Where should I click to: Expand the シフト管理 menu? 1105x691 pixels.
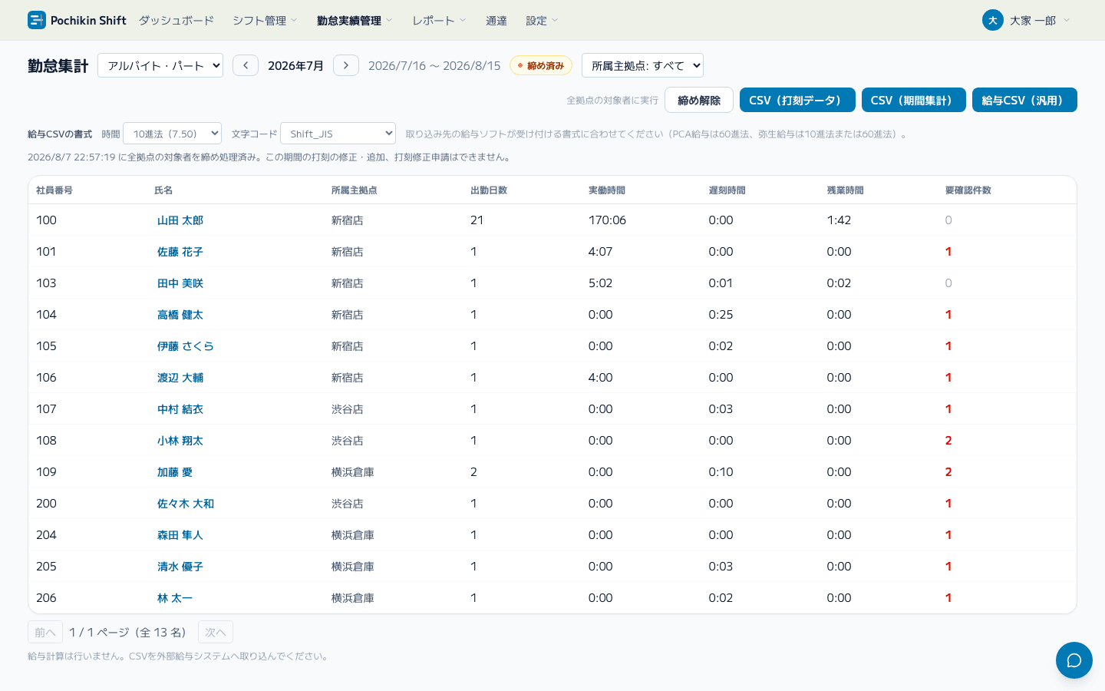(265, 21)
